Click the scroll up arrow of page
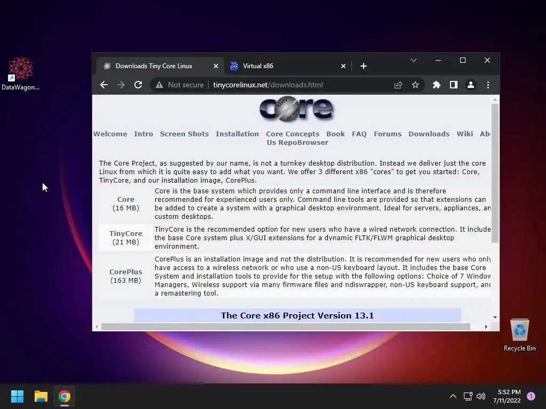546x409 pixels. [495, 100]
